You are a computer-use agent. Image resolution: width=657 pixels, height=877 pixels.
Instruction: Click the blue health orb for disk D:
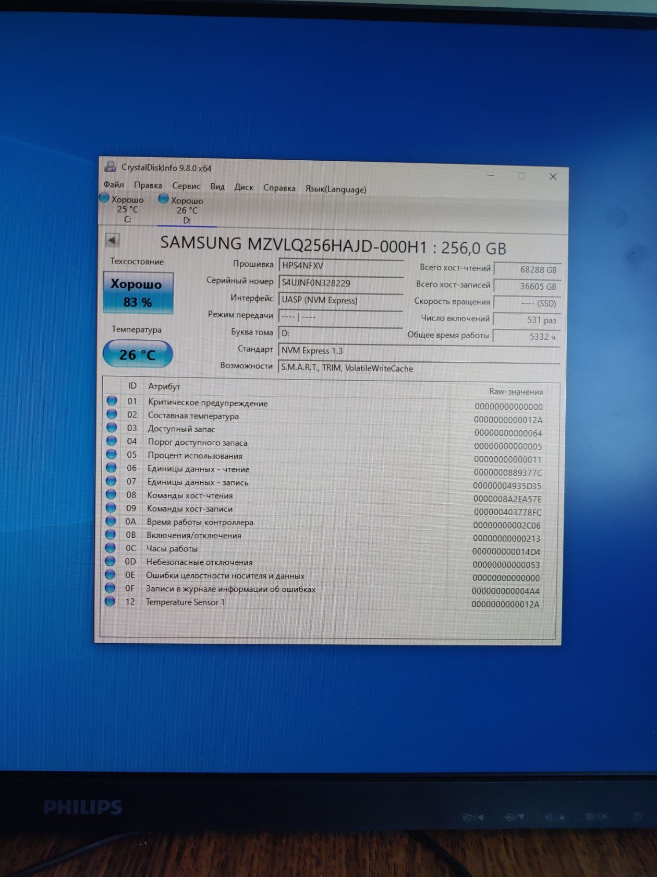point(164,199)
